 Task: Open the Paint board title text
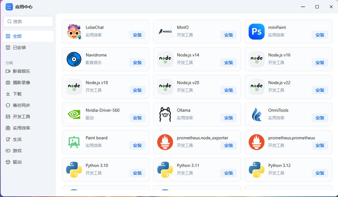point(96,138)
